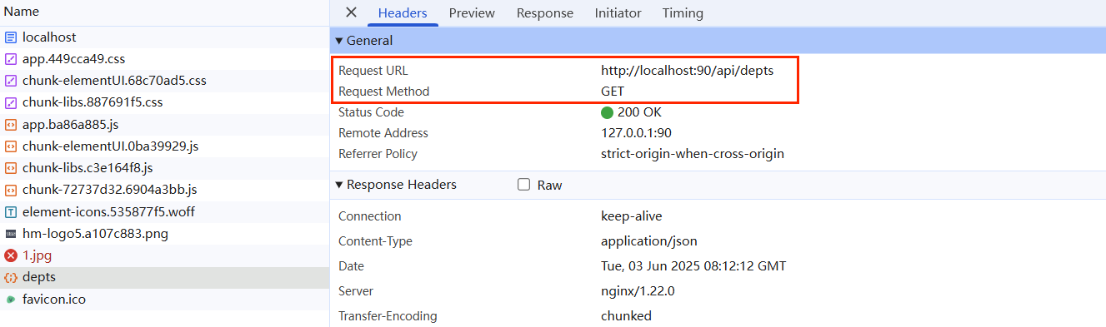Viewport: 1106px width, 327px height.
Task: Click the green 200 OK status dot
Action: click(607, 112)
